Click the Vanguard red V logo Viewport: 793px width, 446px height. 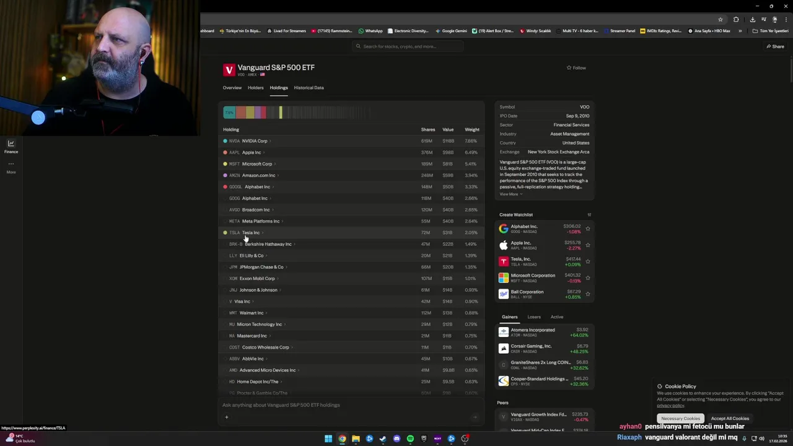click(229, 70)
